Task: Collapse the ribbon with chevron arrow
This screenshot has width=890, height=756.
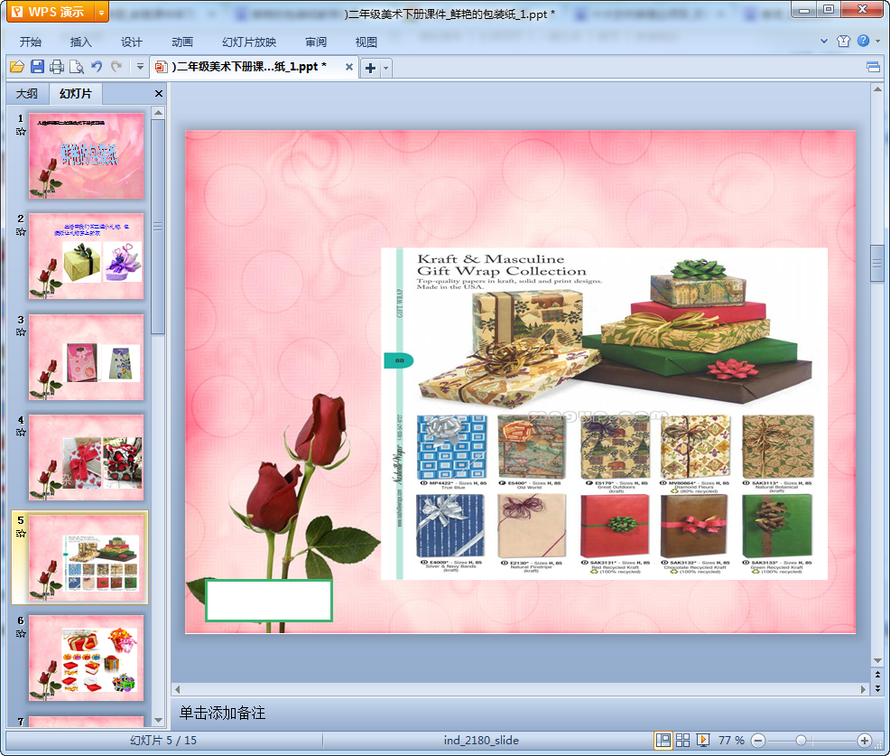Action: (x=824, y=41)
